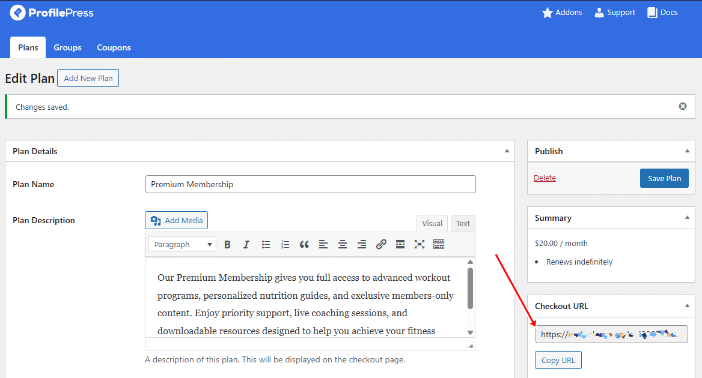This screenshot has width=702, height=378.
Task: Toggle the editor toolbar toggle icon
Action: pyautogui.click(x=439, y=244)
